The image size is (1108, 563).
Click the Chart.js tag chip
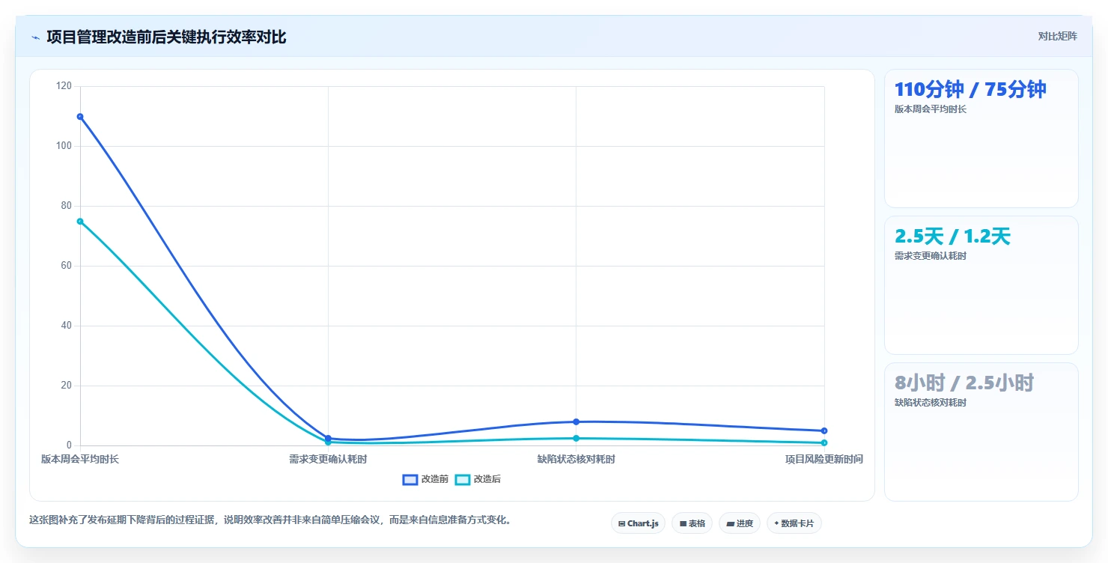638,523
